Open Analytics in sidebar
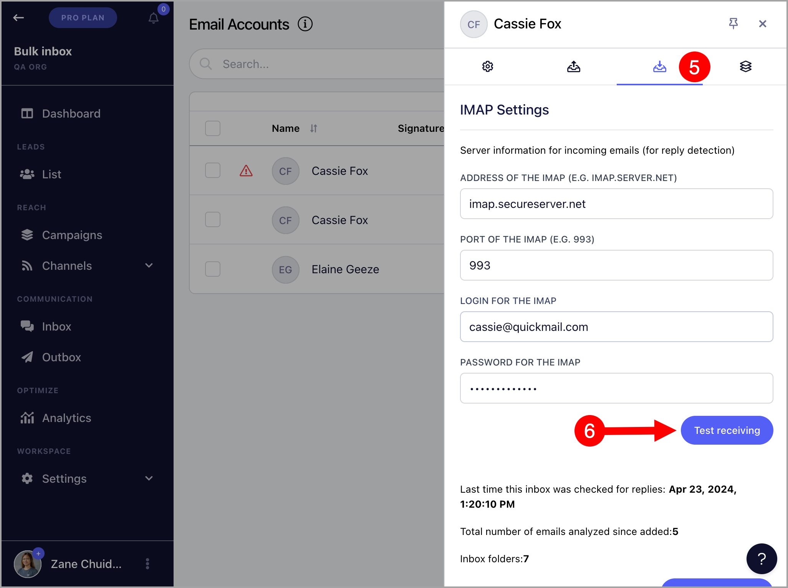The height and width of the screenshot is (588, 788). (x=66, y=418)
